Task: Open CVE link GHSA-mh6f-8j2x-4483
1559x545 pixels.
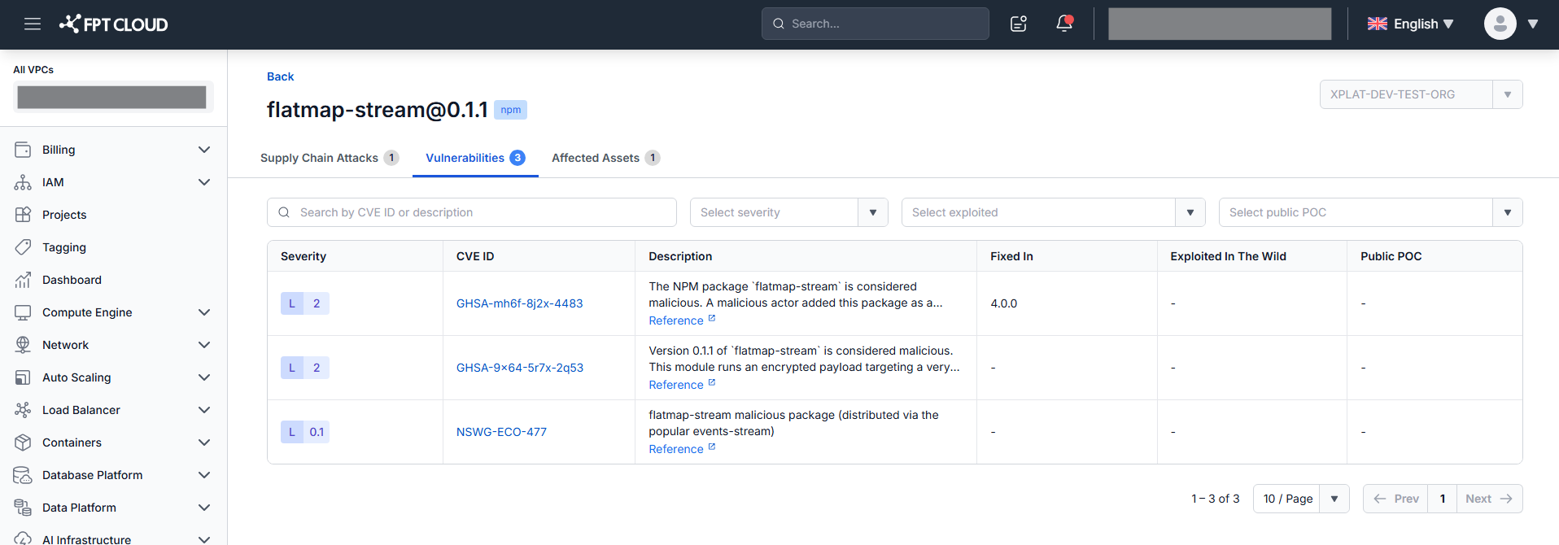Action: point(519,303)
